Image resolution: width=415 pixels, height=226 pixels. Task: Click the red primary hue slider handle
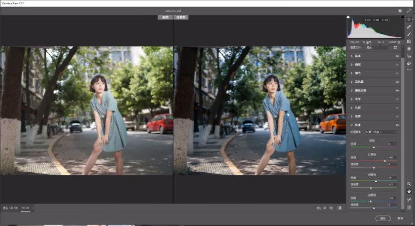[x=384, y=161]
